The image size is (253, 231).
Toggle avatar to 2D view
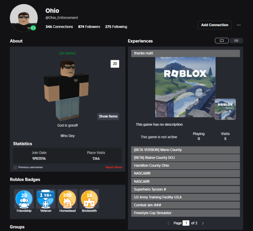point(115,64)
